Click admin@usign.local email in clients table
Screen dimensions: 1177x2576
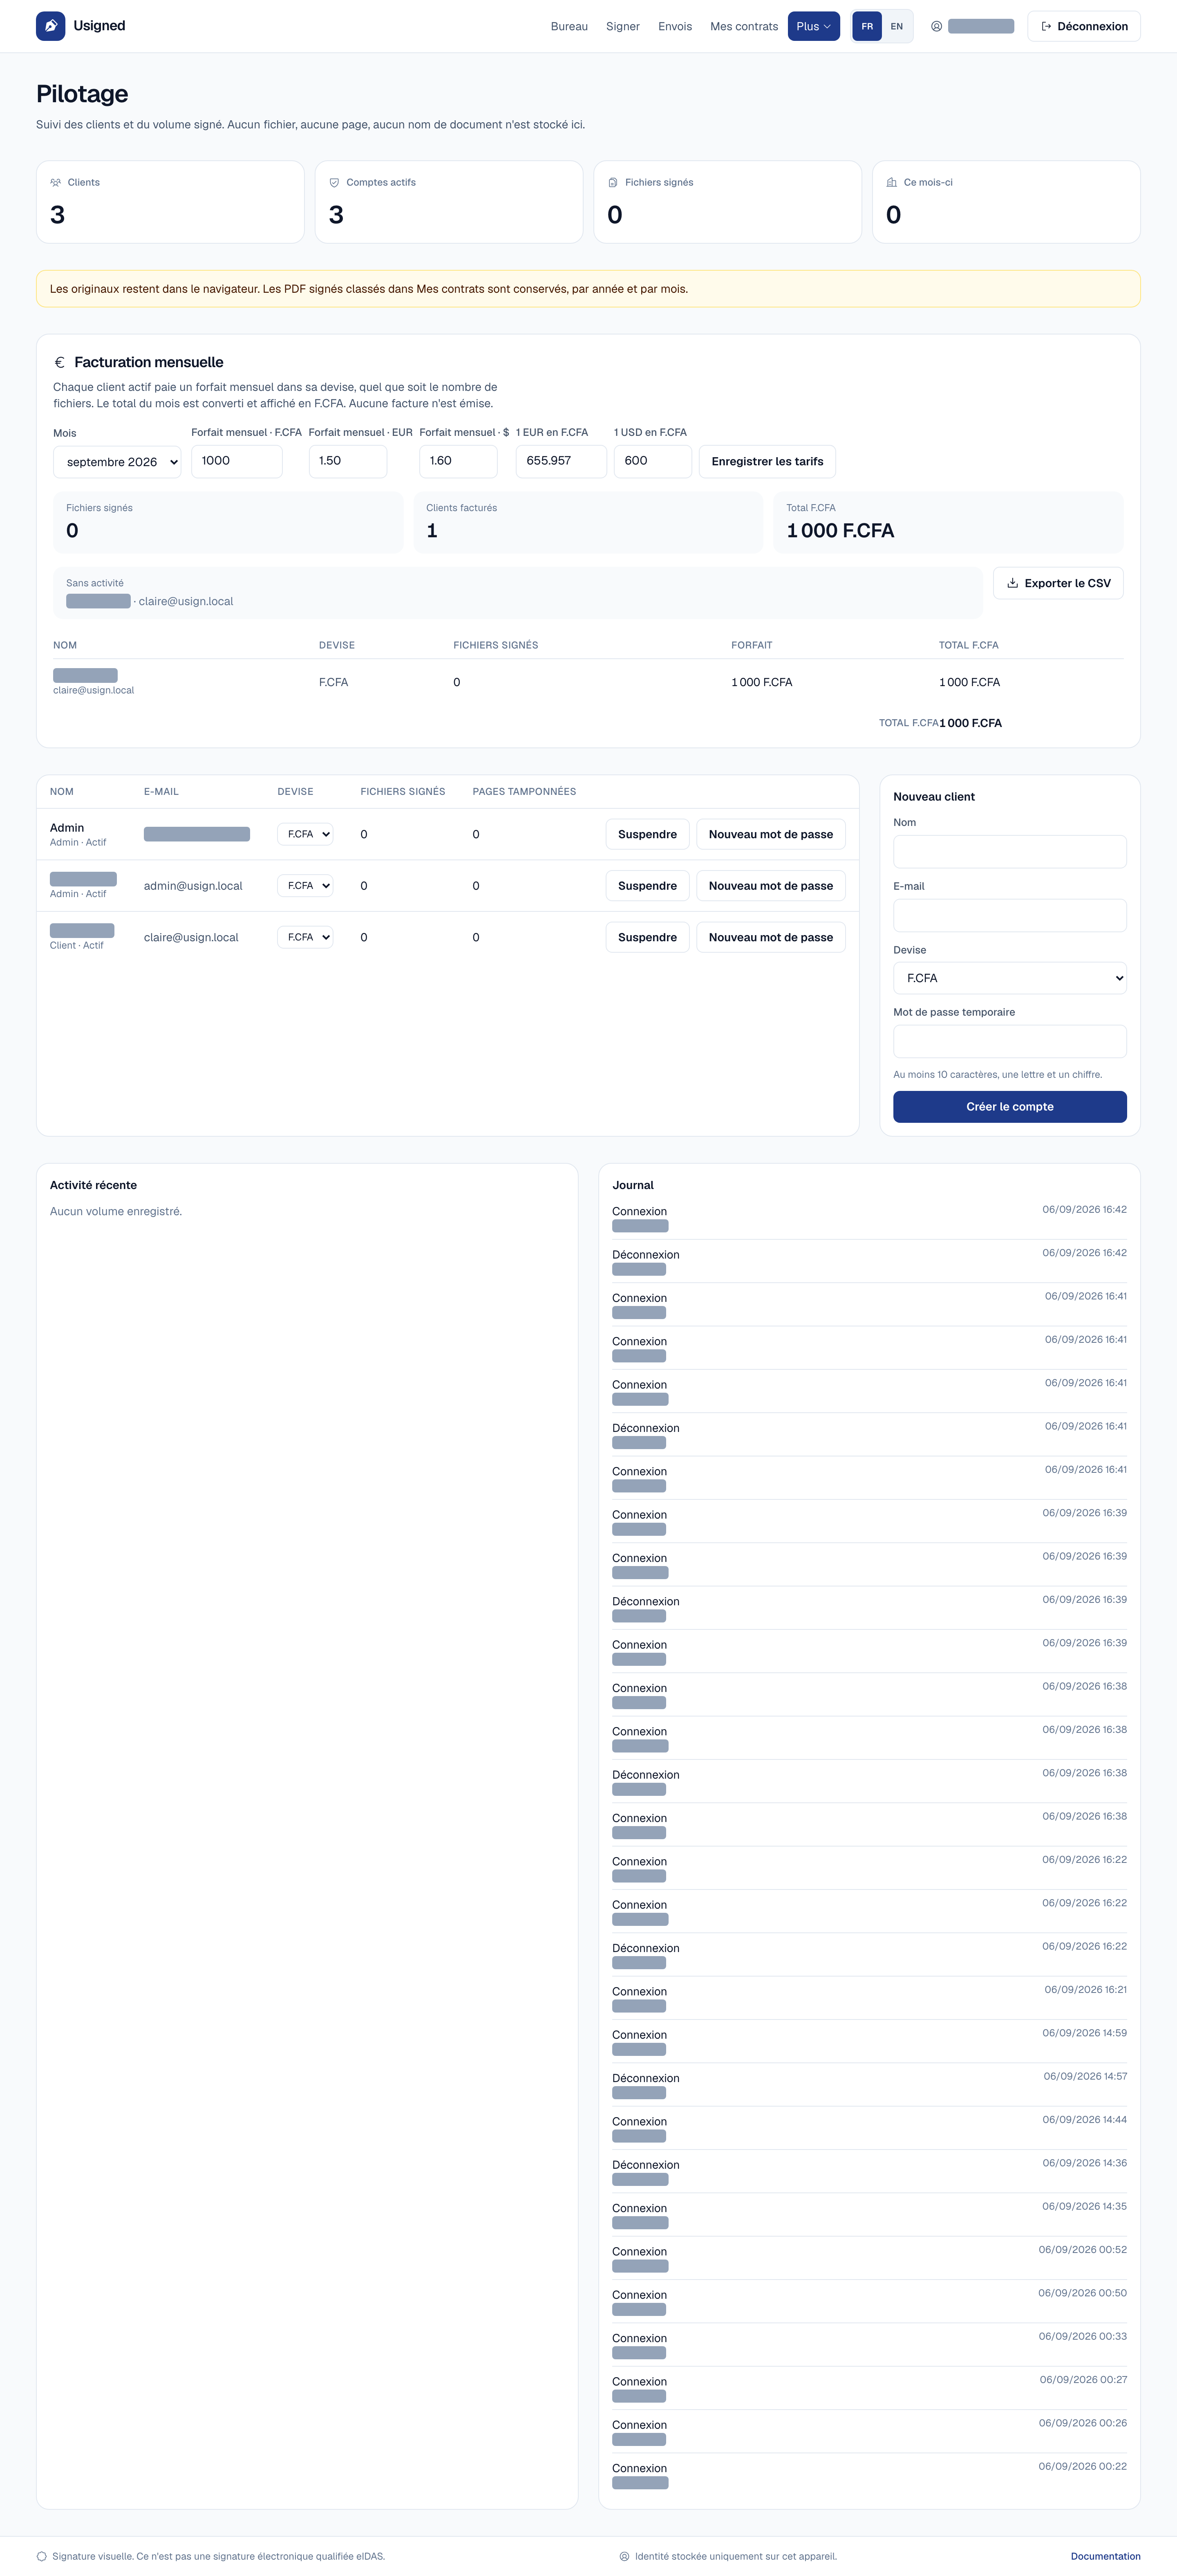193,886
